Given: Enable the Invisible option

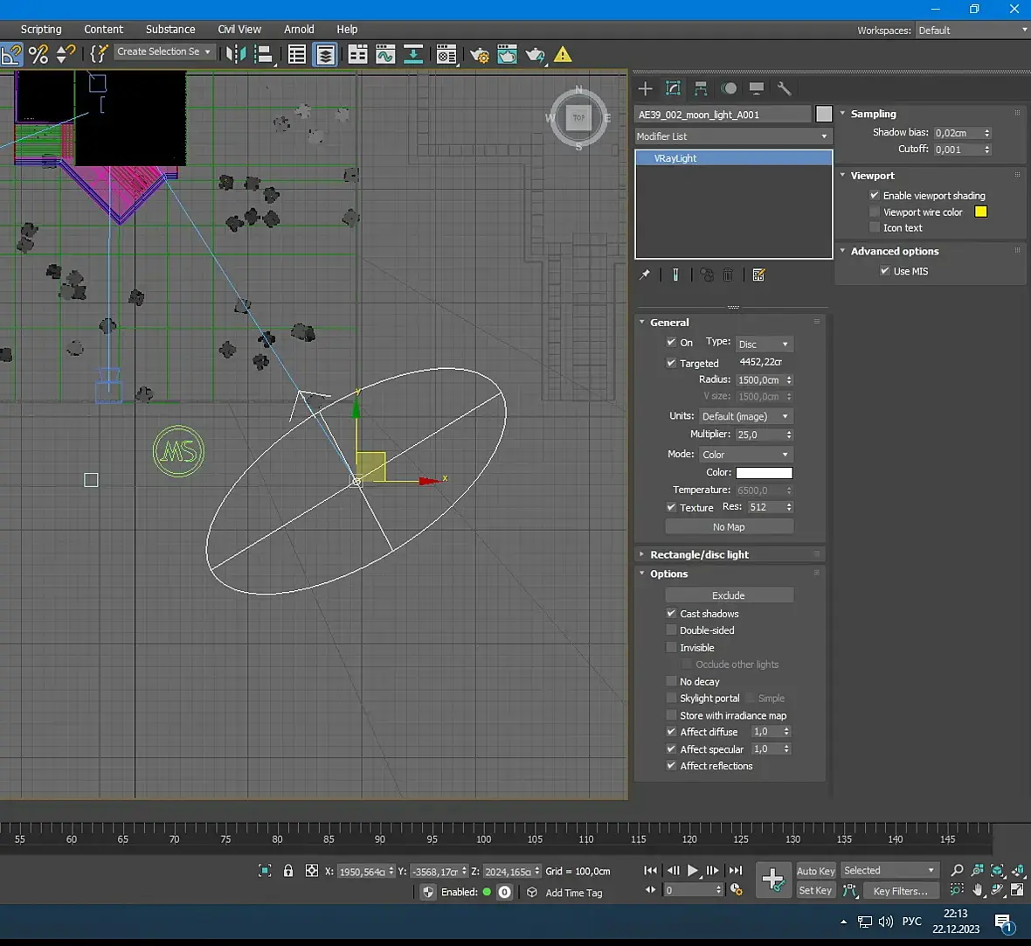Looking at the screenshot, I should pyautogui.click(x=671, y=648).
